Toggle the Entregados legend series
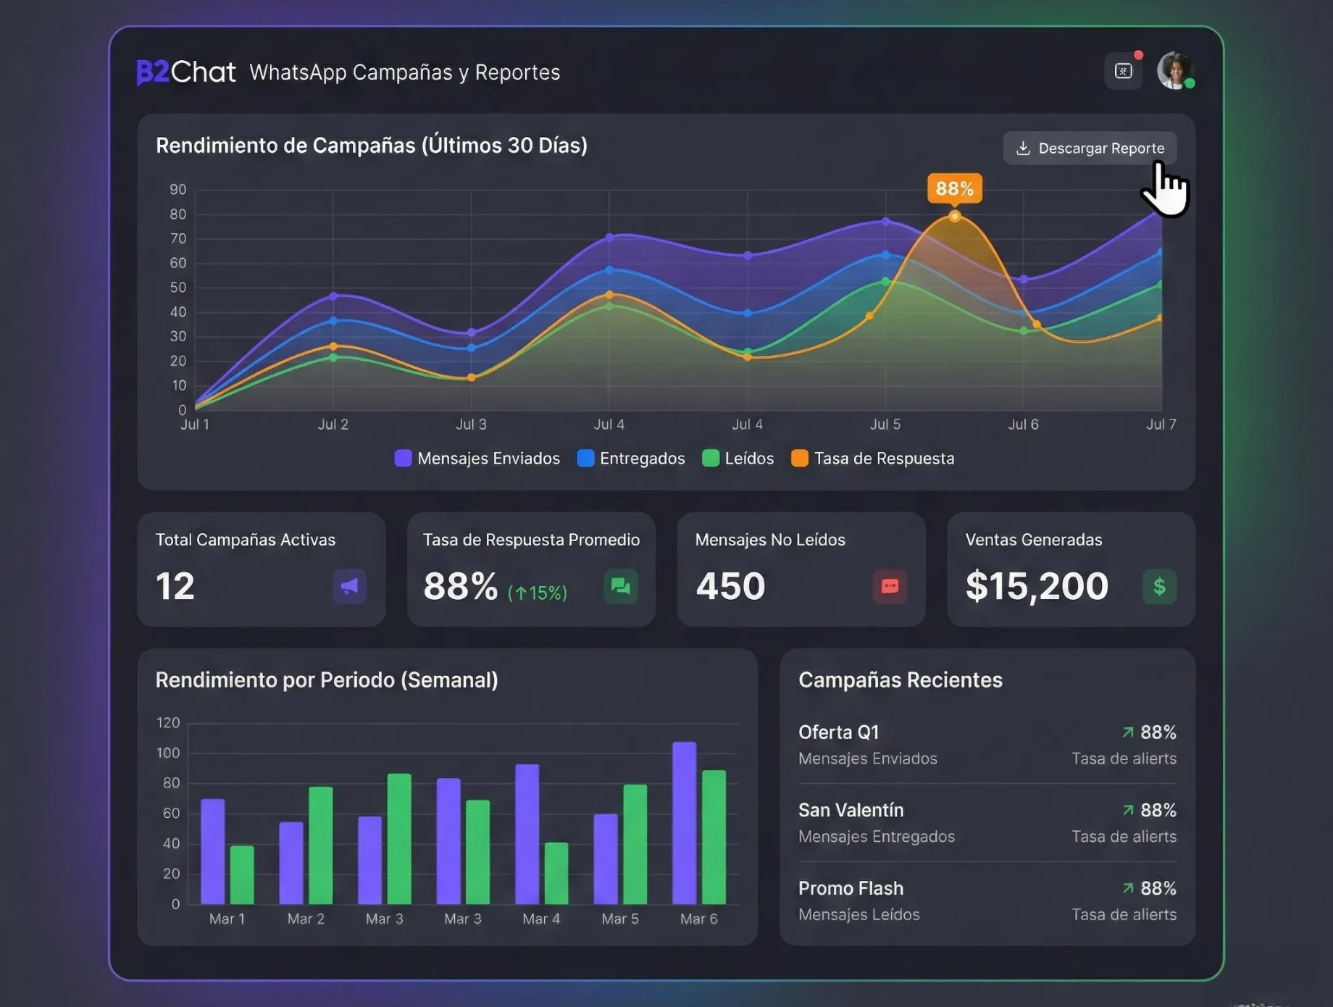Image resolution: width=1333 pixels, height=1007 pixels. (x=631, y=459)
